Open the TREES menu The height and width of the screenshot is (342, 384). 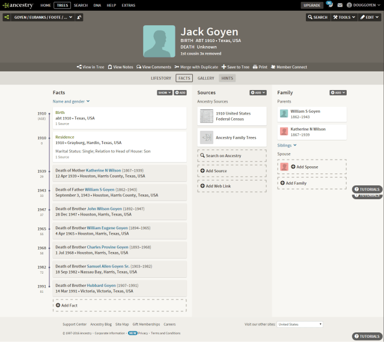pos(62,5)
